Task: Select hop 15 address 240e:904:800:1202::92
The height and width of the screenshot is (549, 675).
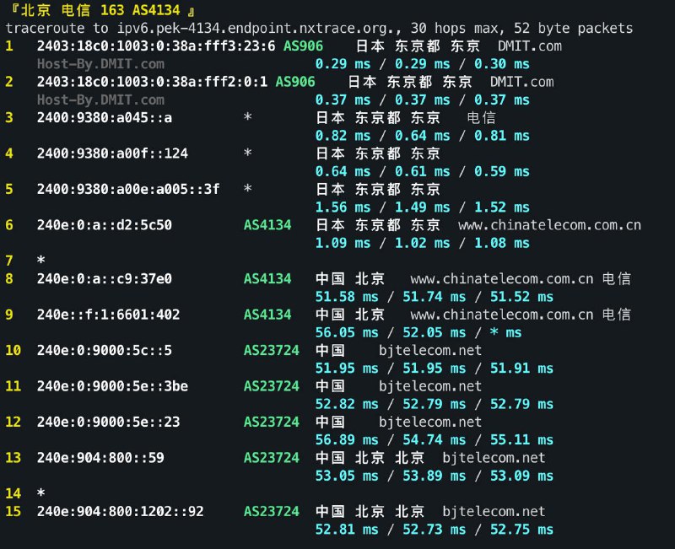Action: point(120,511)
